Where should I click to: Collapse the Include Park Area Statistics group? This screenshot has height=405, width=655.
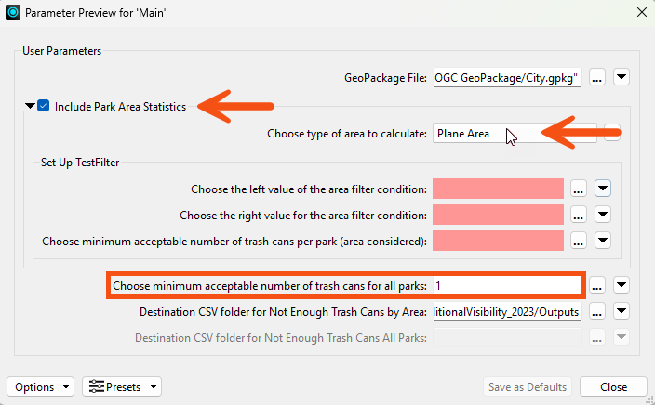pos(30,106)
